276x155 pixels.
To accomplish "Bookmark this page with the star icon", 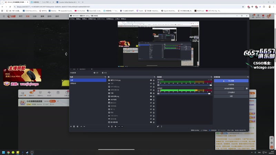I will click(243, 7).
